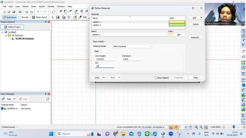Activate the Pan hand tool in status bar
Image resolution: width=246 pixels, height=138 pixels.
pyautogui.click(x=190, y=127)
